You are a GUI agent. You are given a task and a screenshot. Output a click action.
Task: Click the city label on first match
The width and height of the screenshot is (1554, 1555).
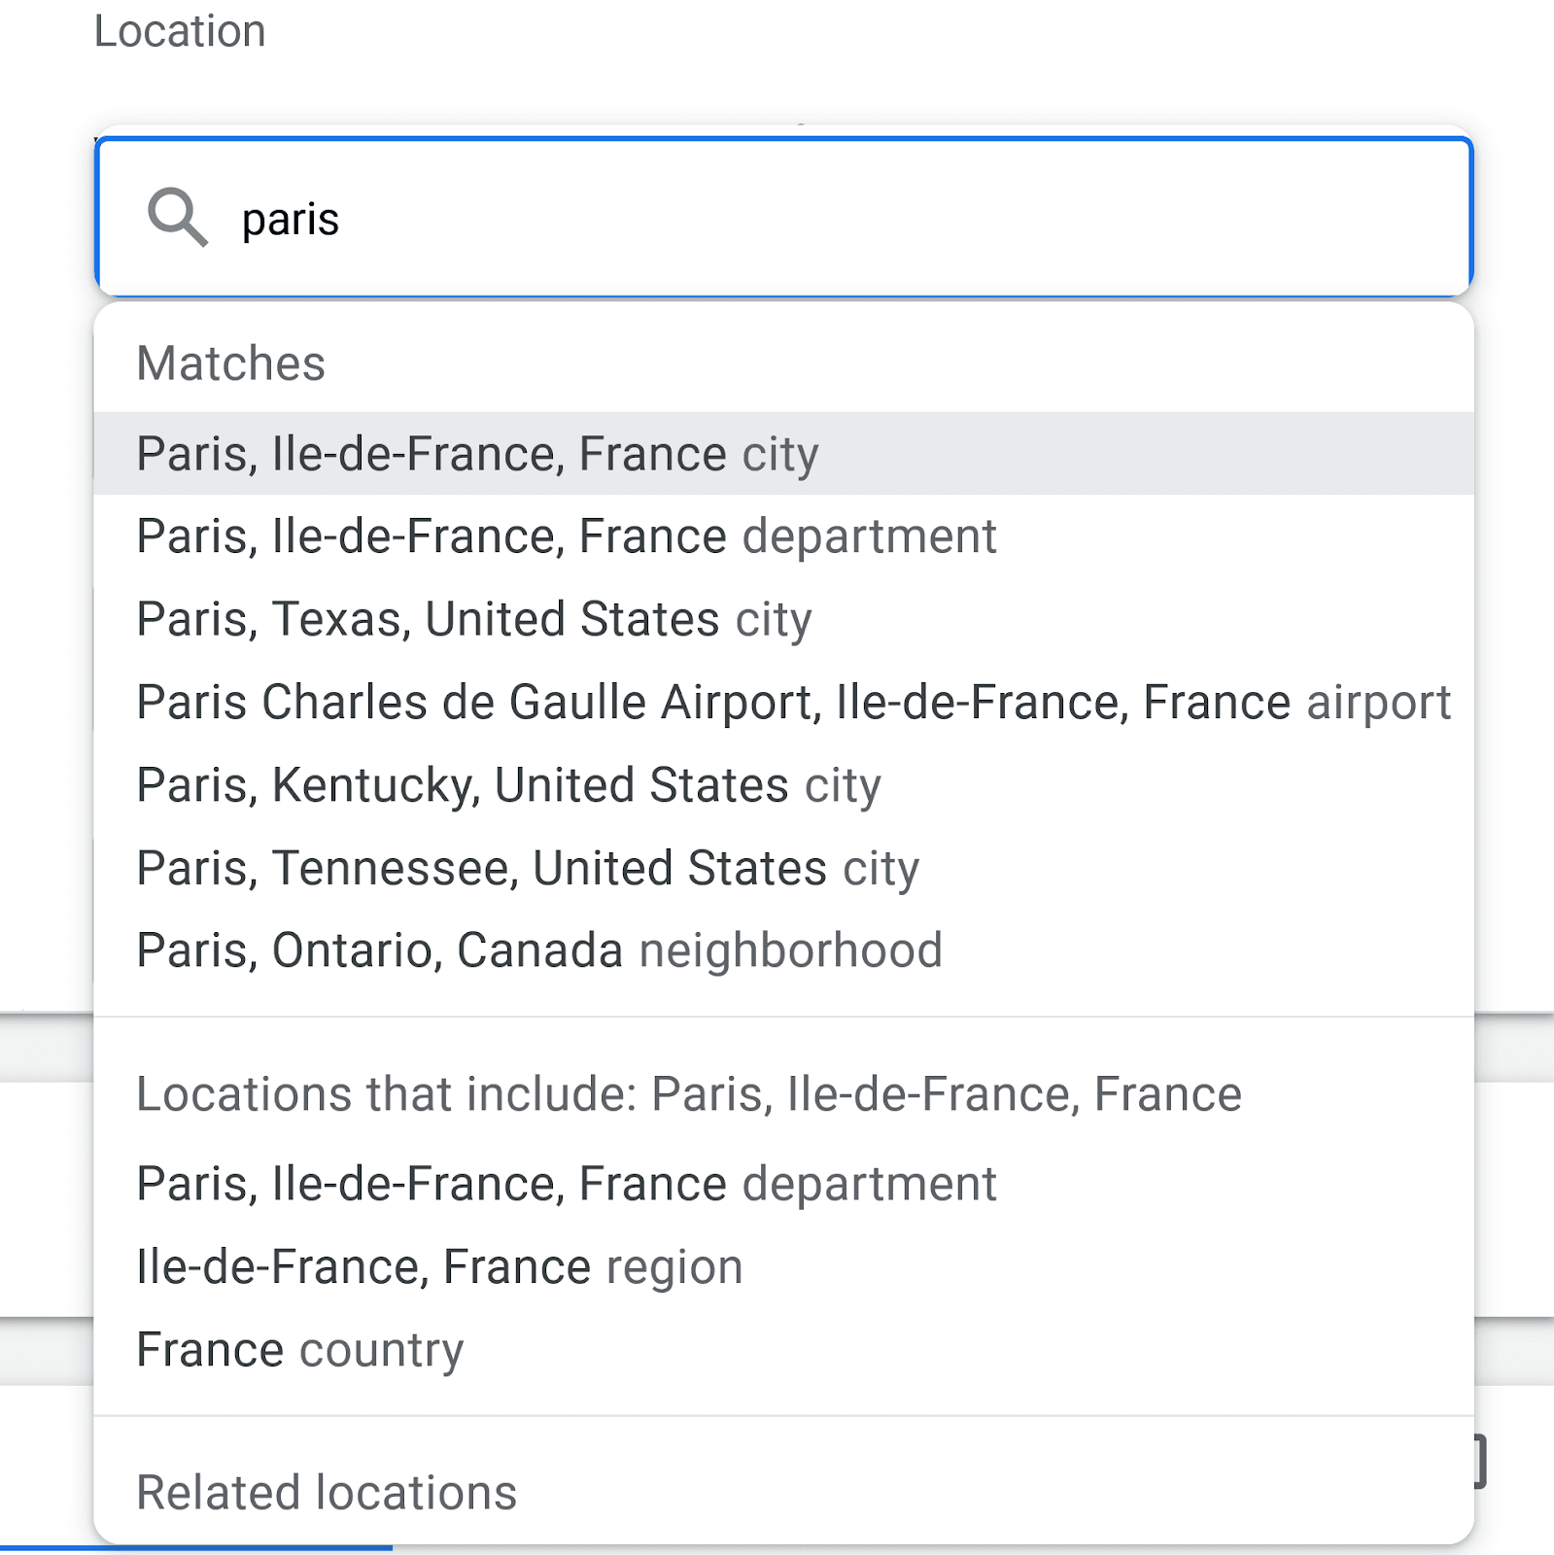pyautogui.click(x=778, y=453)
